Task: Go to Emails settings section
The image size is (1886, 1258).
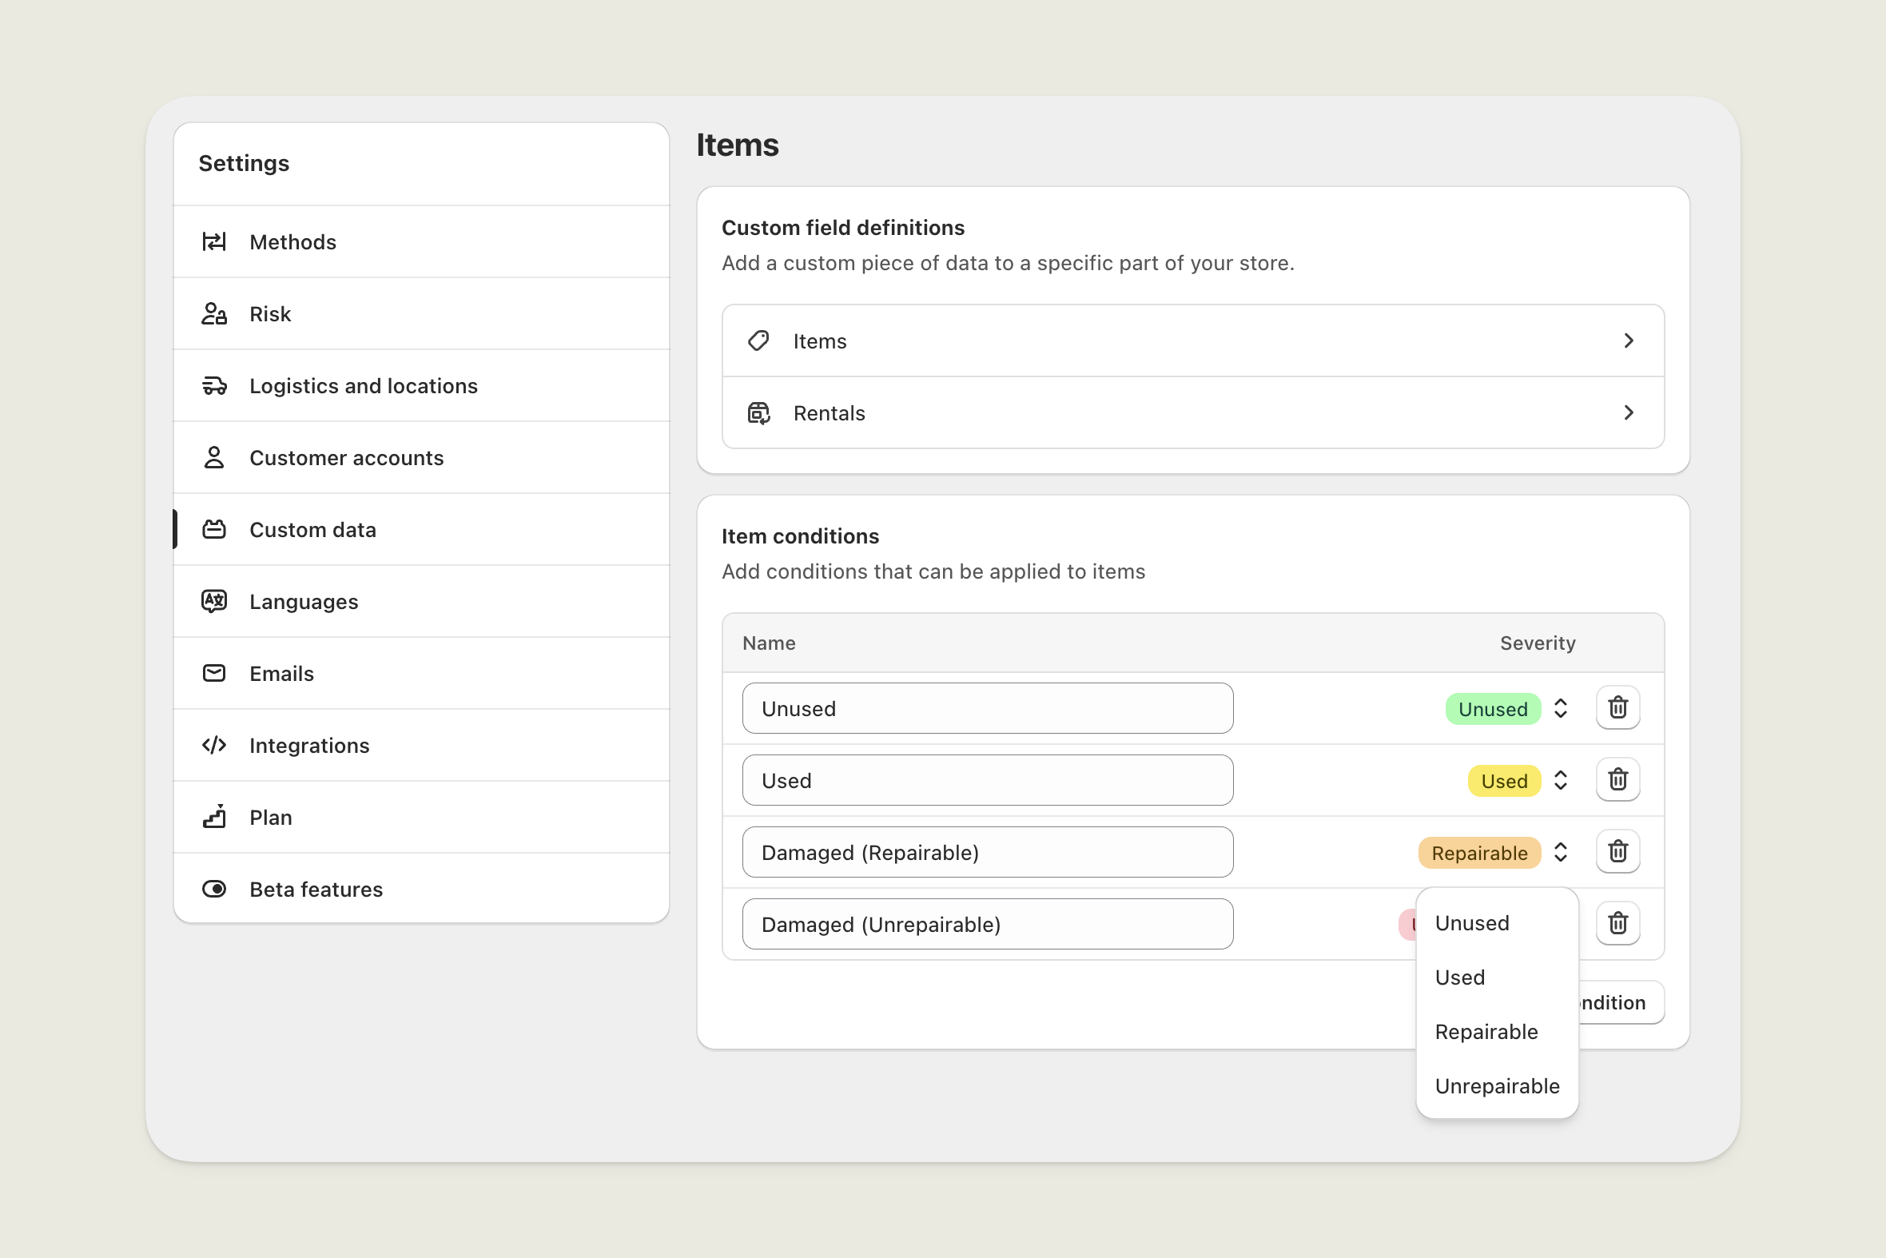Action: [281, 673]
